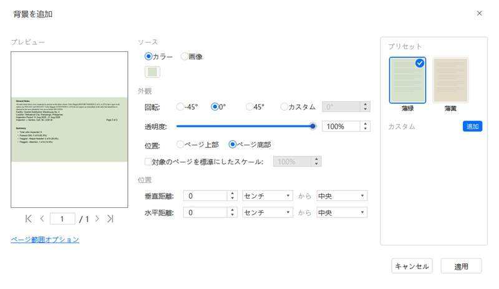Go to last preview page
Viewport: 499px width, 289px height.
point(110,218)
